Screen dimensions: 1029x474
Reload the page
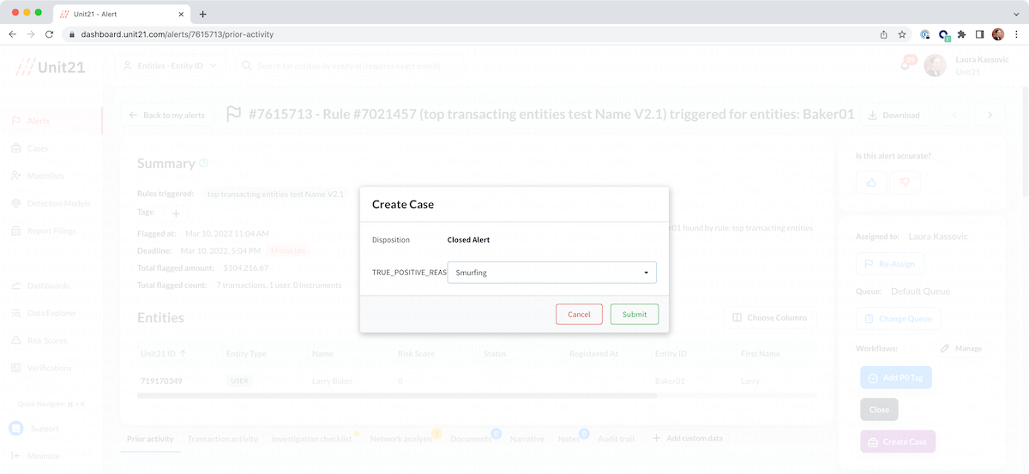click(50, 34)
